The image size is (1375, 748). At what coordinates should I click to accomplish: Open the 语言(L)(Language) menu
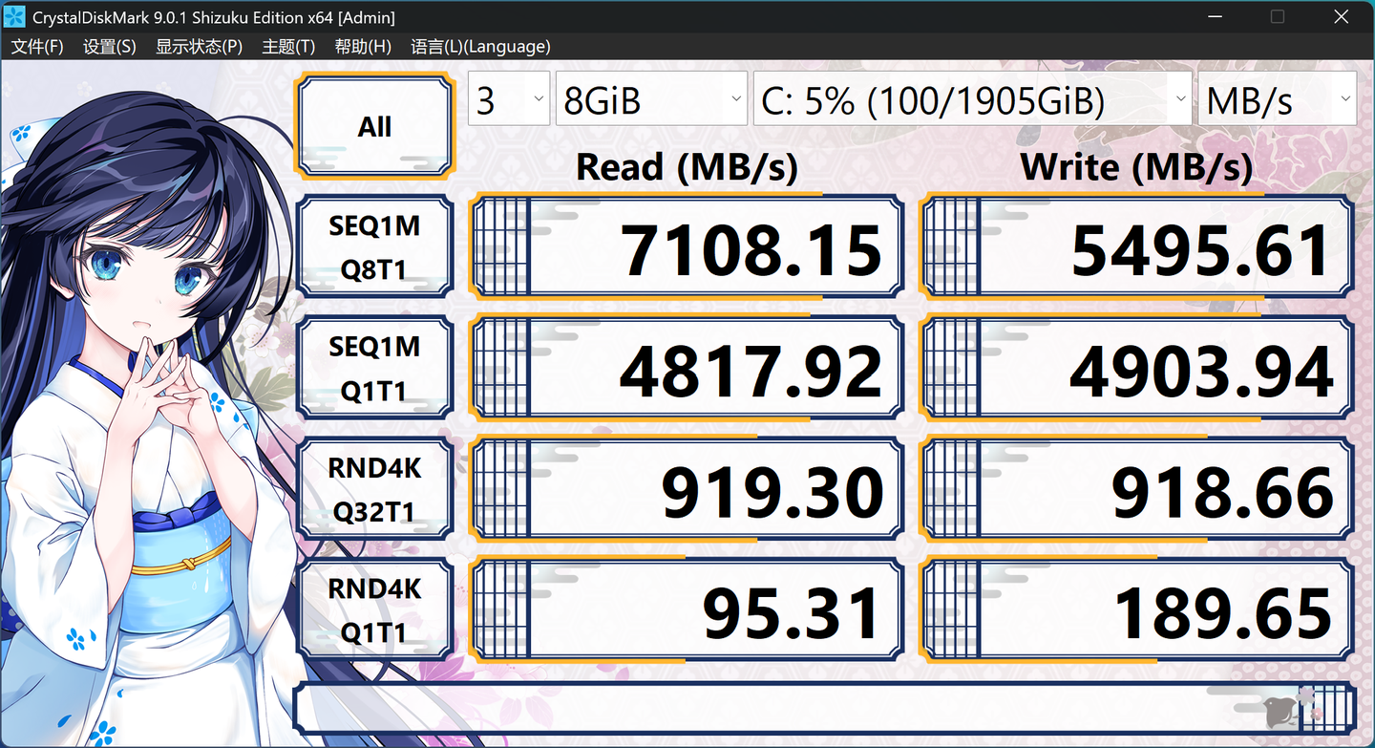[480, 47]
